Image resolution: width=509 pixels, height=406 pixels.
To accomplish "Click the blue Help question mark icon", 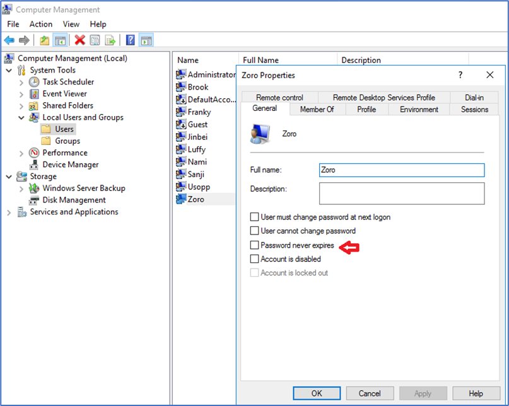I will coord(130,40).
